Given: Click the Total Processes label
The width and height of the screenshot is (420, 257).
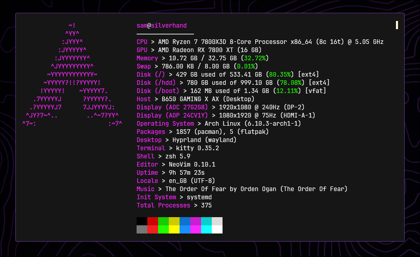Looking at the screenshot, I should (x=163, y=205).
